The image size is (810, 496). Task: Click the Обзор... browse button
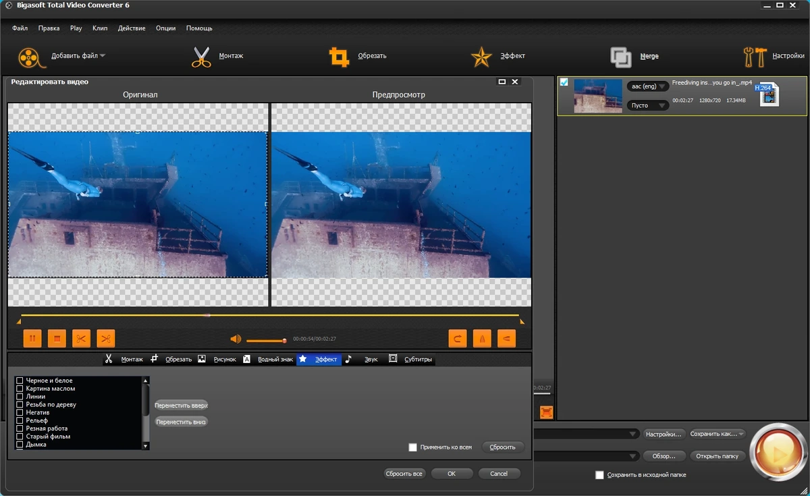pos(664,456)
